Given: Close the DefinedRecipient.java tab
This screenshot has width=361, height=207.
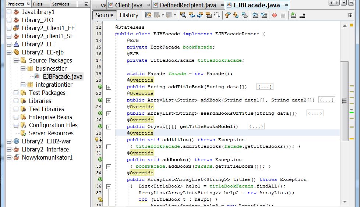Looking at the screenshot, I should point(222,5).
